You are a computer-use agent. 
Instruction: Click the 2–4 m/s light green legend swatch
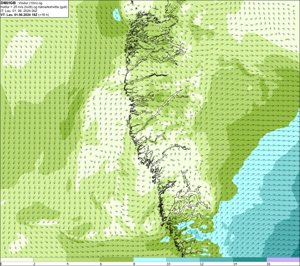click(50, 259)
